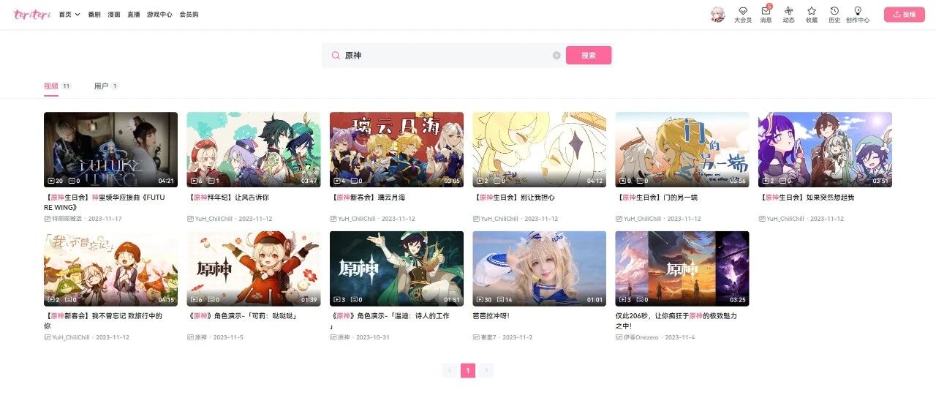The width and height of the screenshot is (936, 398).
Task: Click the teriteri logo
Action: click(32, 14)
